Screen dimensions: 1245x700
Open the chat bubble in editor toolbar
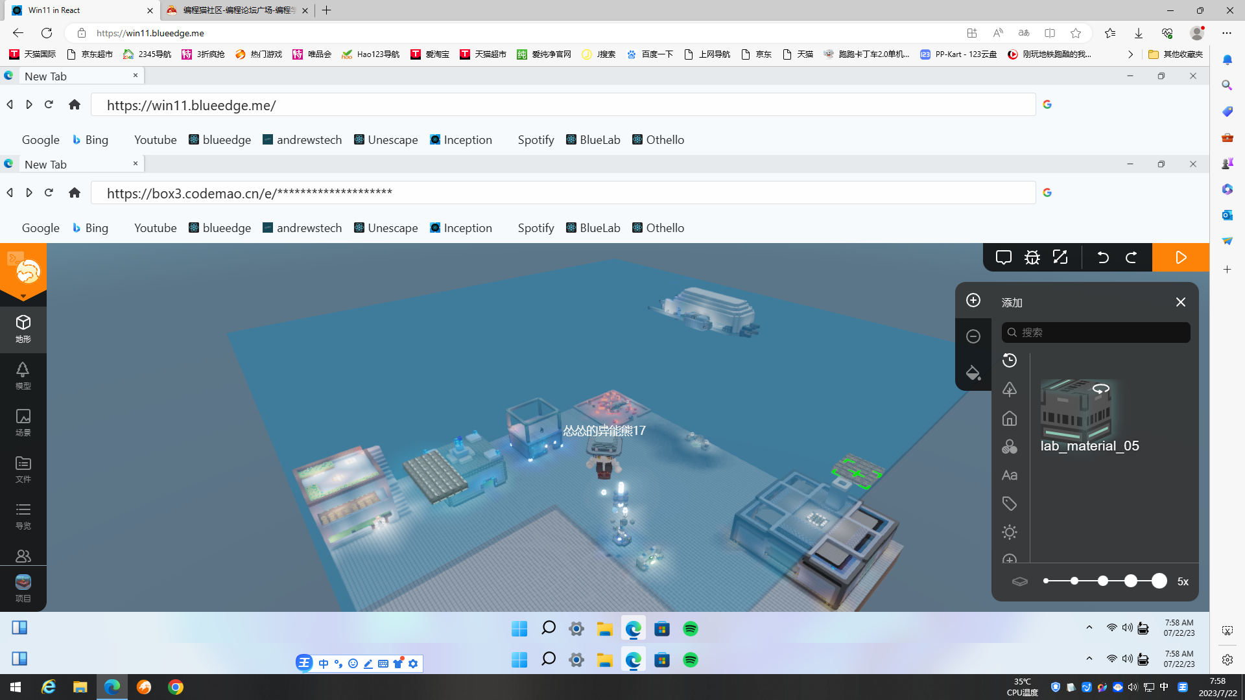point(1004,257)
